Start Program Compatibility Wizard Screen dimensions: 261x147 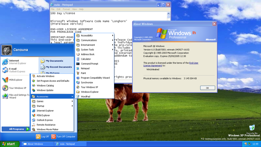95,78
